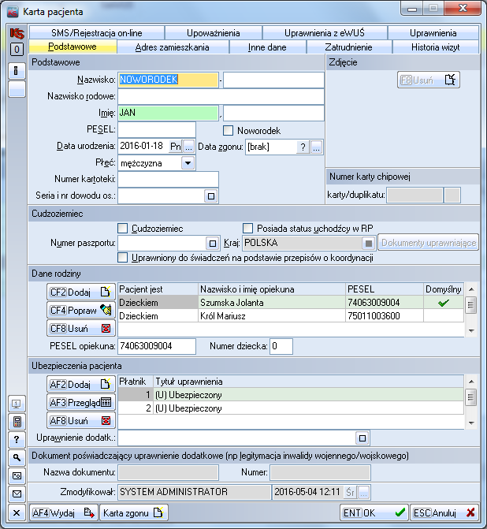Click the magnifier search icon in sidebar
The height and width of the screenshot is (529, 487).
[17, 457]
